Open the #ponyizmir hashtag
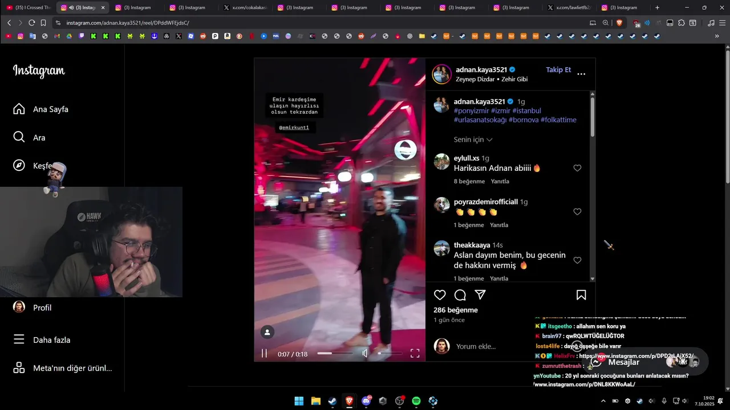The height and width of the screenshot is (410, 730). tap(471, 110)
